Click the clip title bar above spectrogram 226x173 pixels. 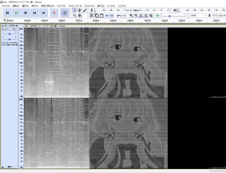[x=125, y=26]
